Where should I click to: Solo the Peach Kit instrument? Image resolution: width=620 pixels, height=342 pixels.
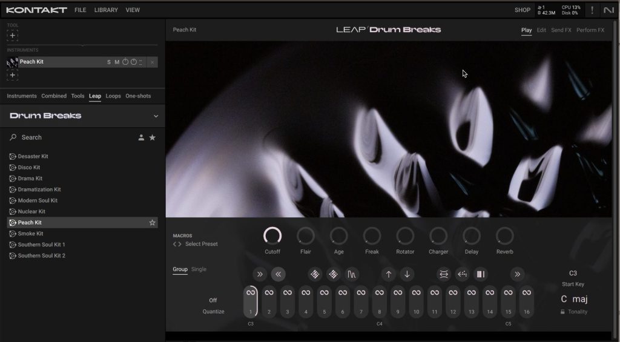click(x=109, y=62)
